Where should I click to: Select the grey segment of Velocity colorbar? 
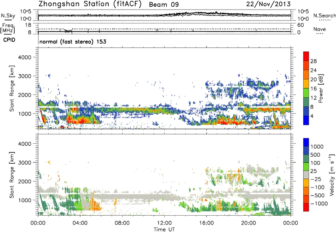[x=306, y=175]
